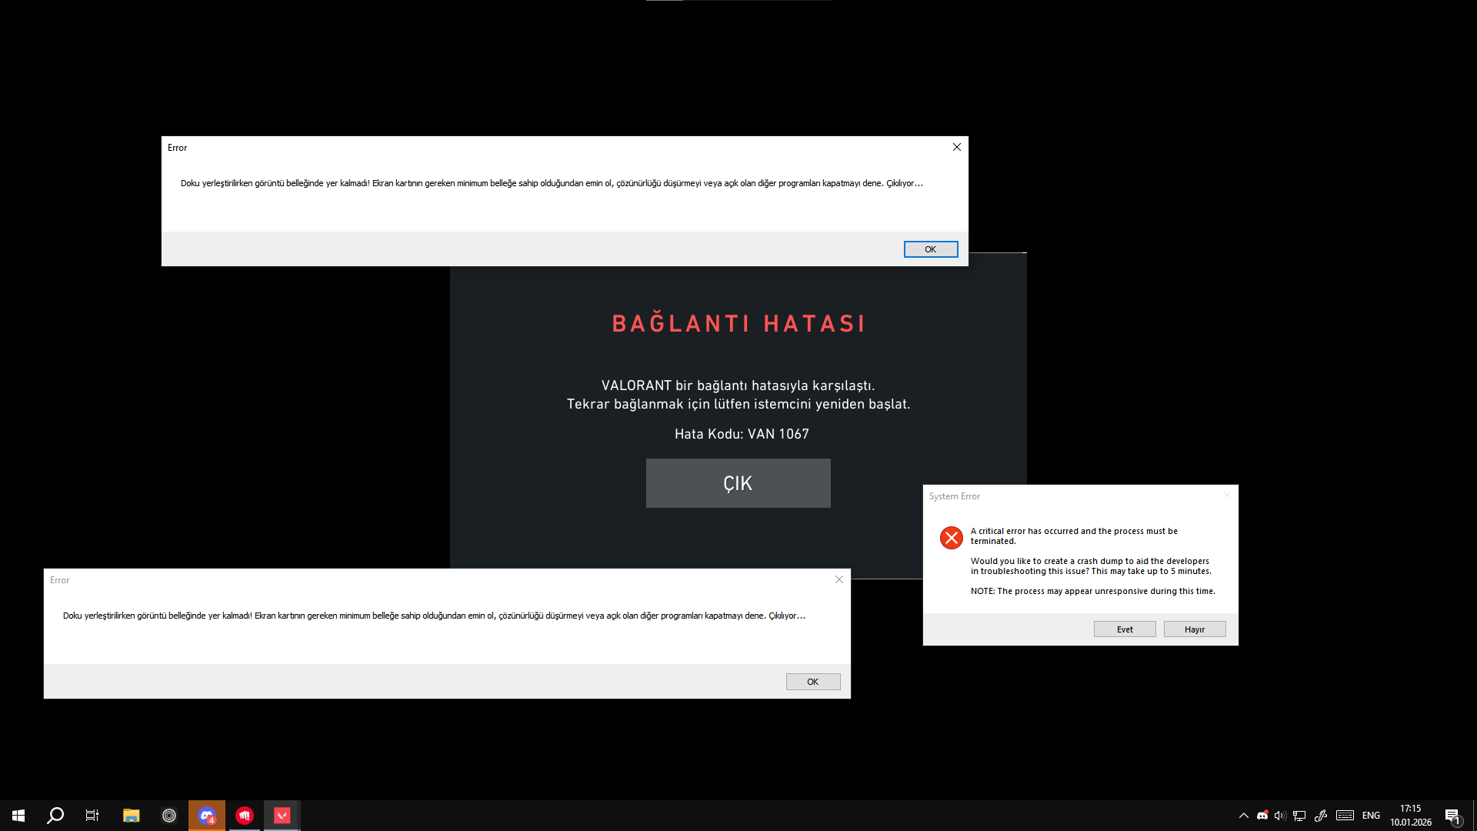Open the Windows Start menu

click(18, 816)
